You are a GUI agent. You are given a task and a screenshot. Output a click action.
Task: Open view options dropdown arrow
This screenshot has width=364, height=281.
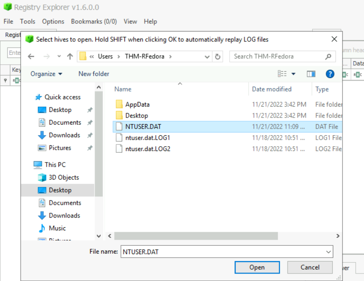pyautogui.click(x=294, y=74)
